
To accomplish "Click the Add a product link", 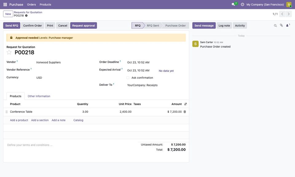I will 19,120.
